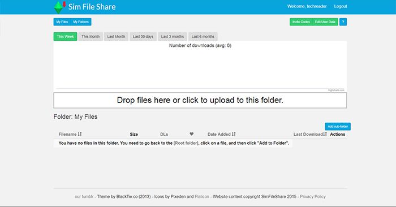This screenshot has width=396, height=207.
Task: Open the Privacy Policy link
Action: (x=313, y=196)
